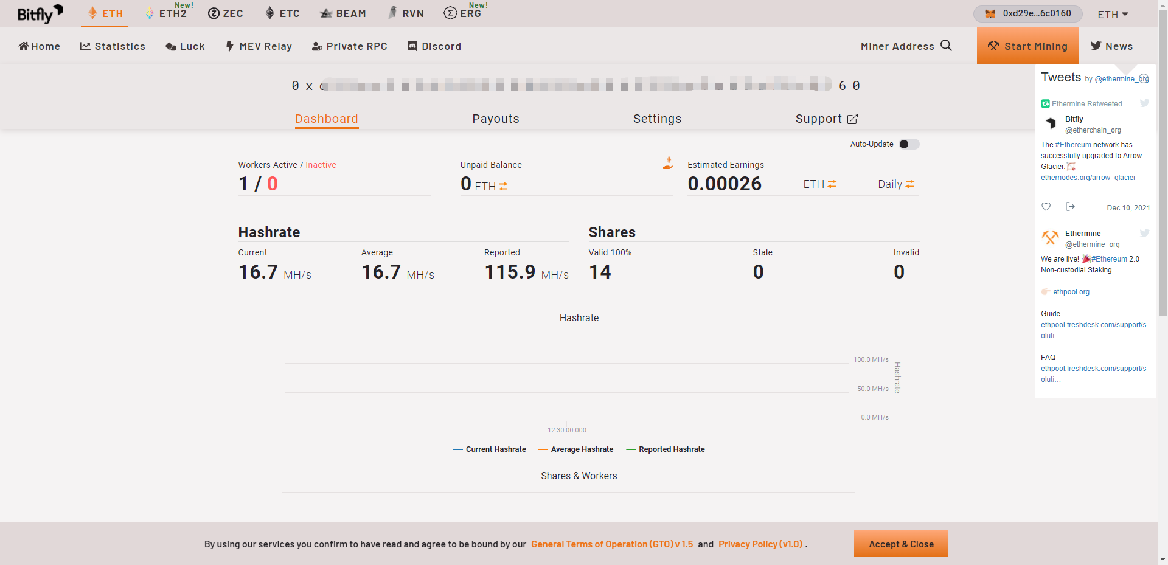Click the MetaMask fox icon
Image resolution: width=1168 pixels, height=565 pixels.
[x=990, y=13]
